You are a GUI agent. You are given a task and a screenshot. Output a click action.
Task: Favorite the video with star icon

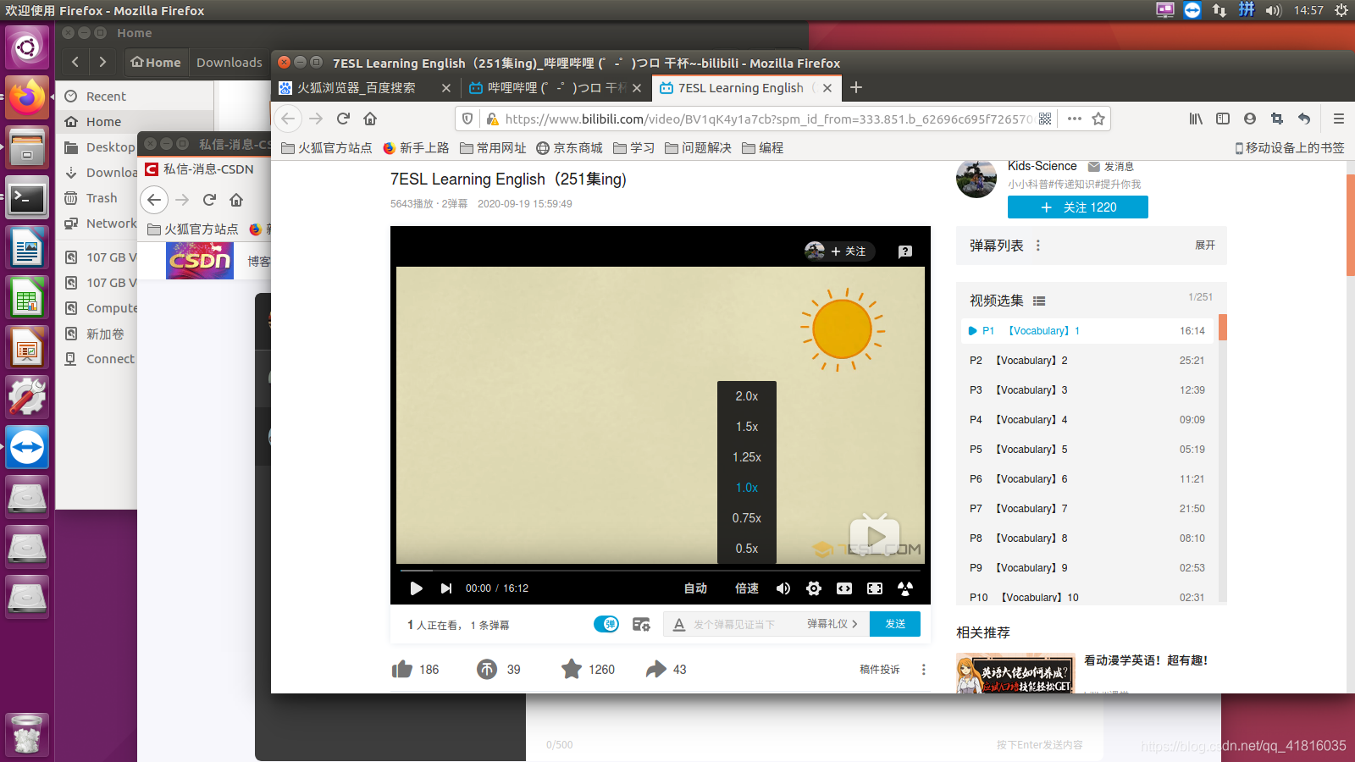click(572, 670)
